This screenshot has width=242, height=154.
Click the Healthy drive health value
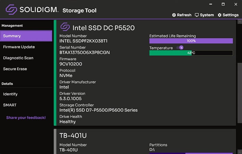pos(68,122)
